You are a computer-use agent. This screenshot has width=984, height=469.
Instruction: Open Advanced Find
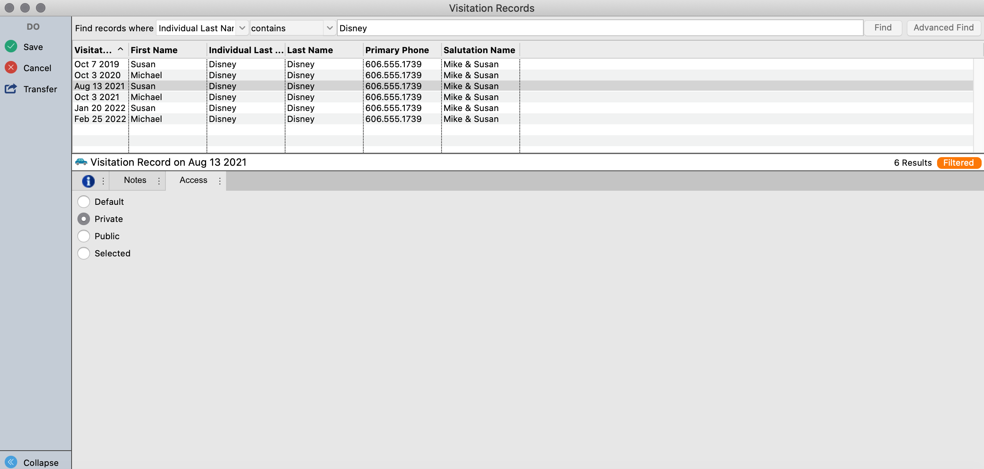pos(943,28)
